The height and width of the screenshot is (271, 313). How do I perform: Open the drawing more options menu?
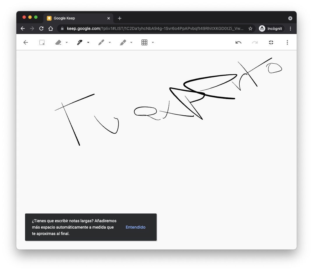click(x=287, y=42)
